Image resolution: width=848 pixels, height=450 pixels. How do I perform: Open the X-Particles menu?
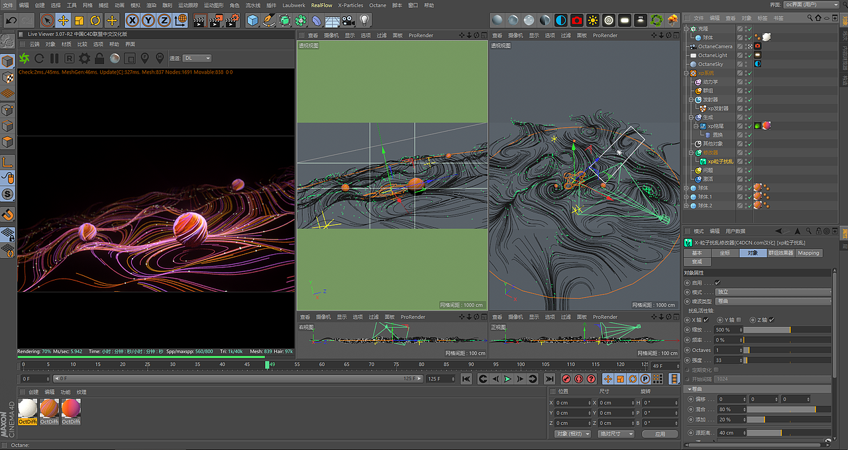point(350,5)
